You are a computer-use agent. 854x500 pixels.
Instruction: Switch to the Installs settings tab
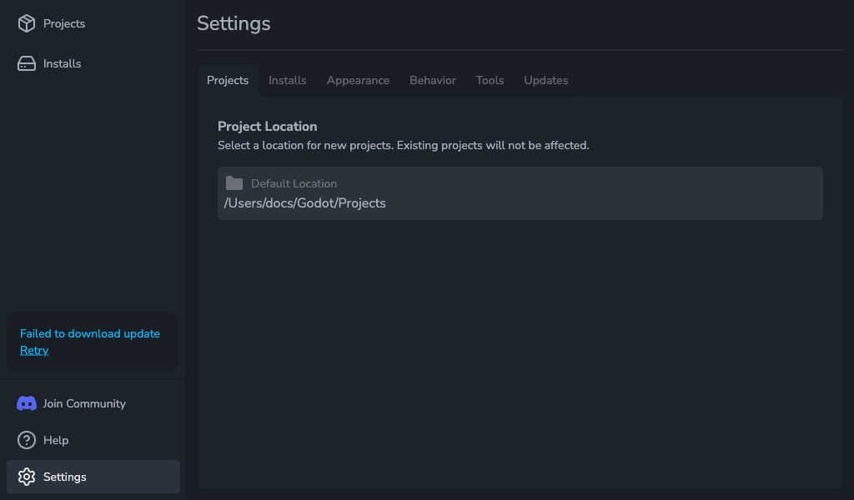point(287,81)
